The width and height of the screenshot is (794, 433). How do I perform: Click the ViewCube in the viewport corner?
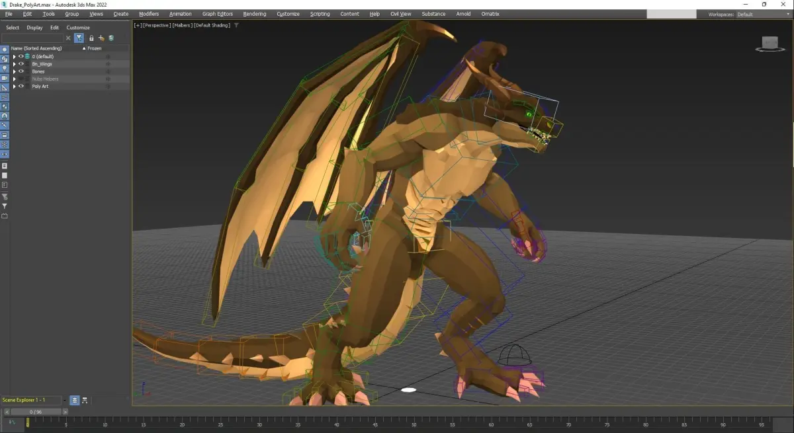coord(770,44)
